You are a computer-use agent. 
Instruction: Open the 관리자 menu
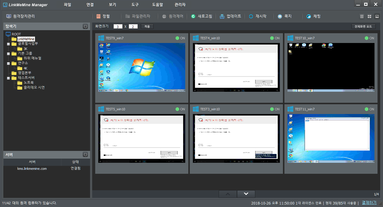(180, 5)
